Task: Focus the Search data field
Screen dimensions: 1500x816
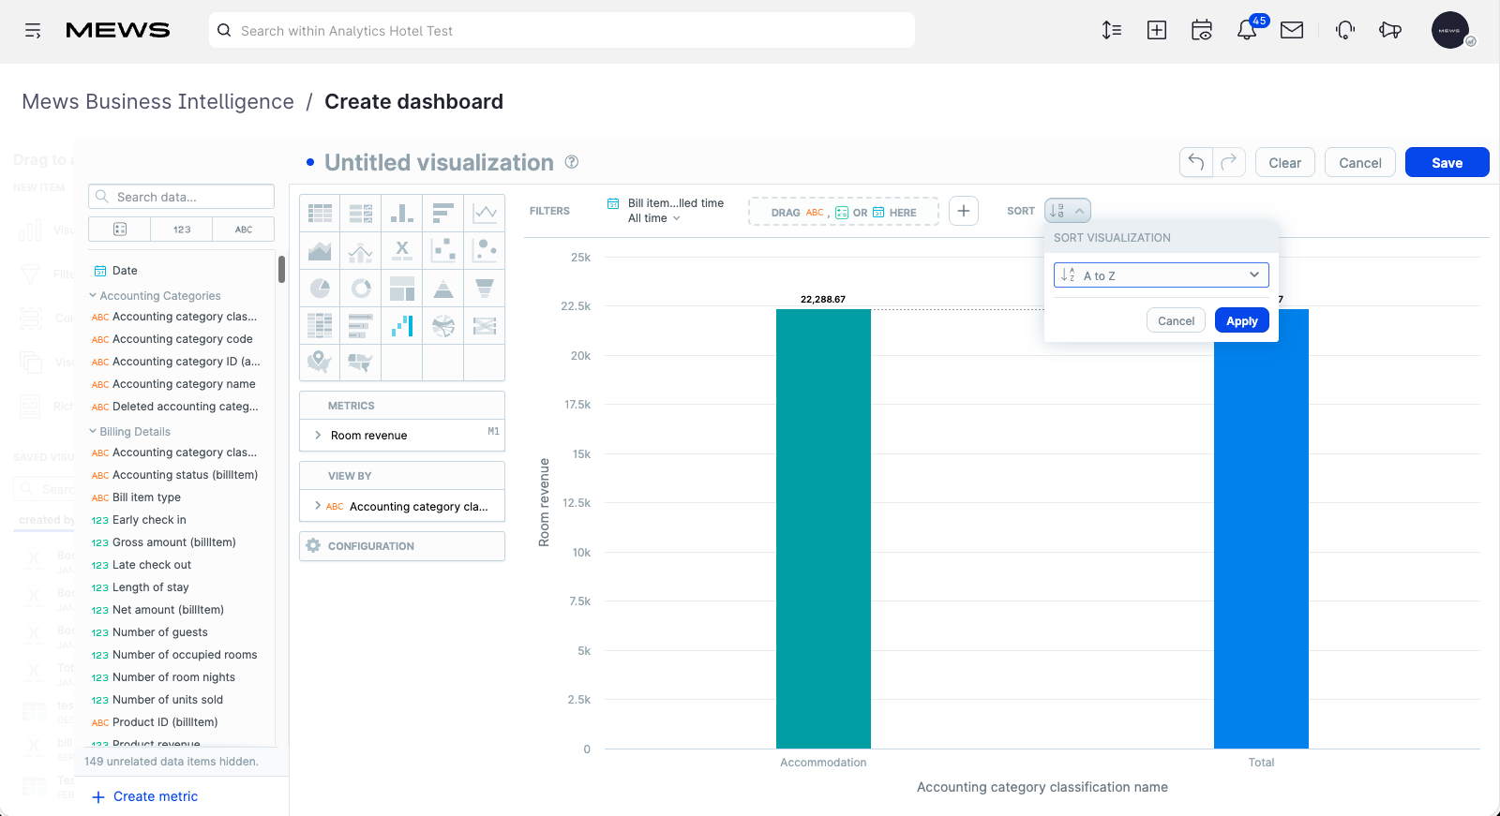Action: click(x=181, y=197)
